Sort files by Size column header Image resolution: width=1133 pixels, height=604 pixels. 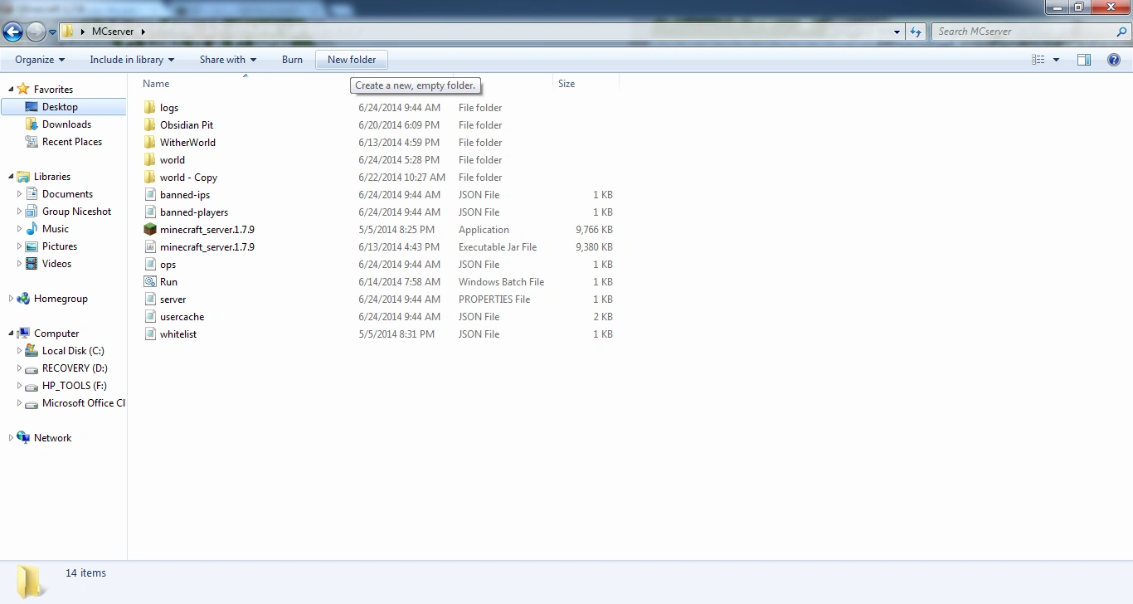click(566, 84)
